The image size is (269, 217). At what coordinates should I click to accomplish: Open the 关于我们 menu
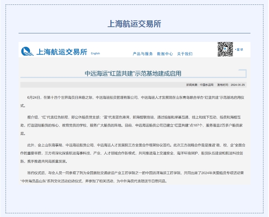(185, 54)
